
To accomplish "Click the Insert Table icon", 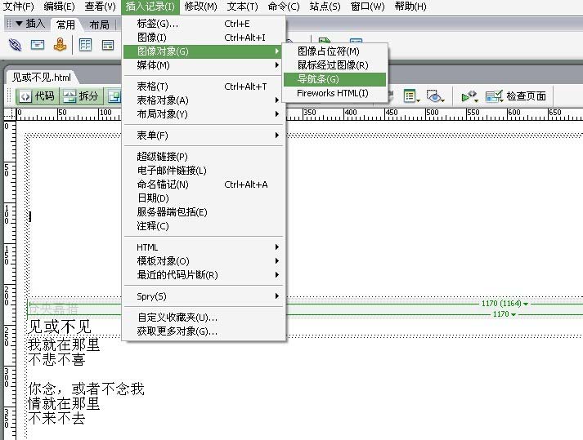I will 85,44.
